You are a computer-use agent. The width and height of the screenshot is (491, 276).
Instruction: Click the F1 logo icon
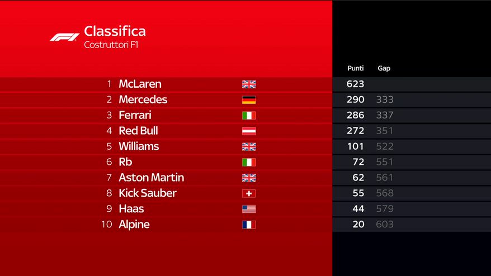tap(64, 37)
